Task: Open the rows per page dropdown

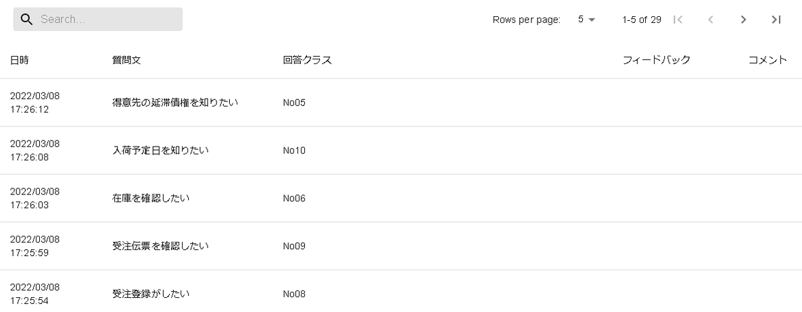Action: 586,20
